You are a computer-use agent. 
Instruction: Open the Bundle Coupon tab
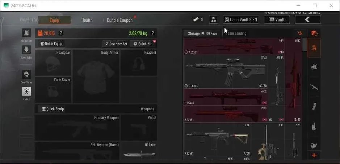[120, 20]
